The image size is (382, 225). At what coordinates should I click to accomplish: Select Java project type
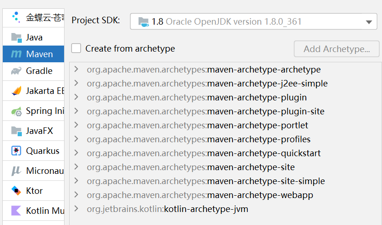pyautogui.click(x=33, y=38)
